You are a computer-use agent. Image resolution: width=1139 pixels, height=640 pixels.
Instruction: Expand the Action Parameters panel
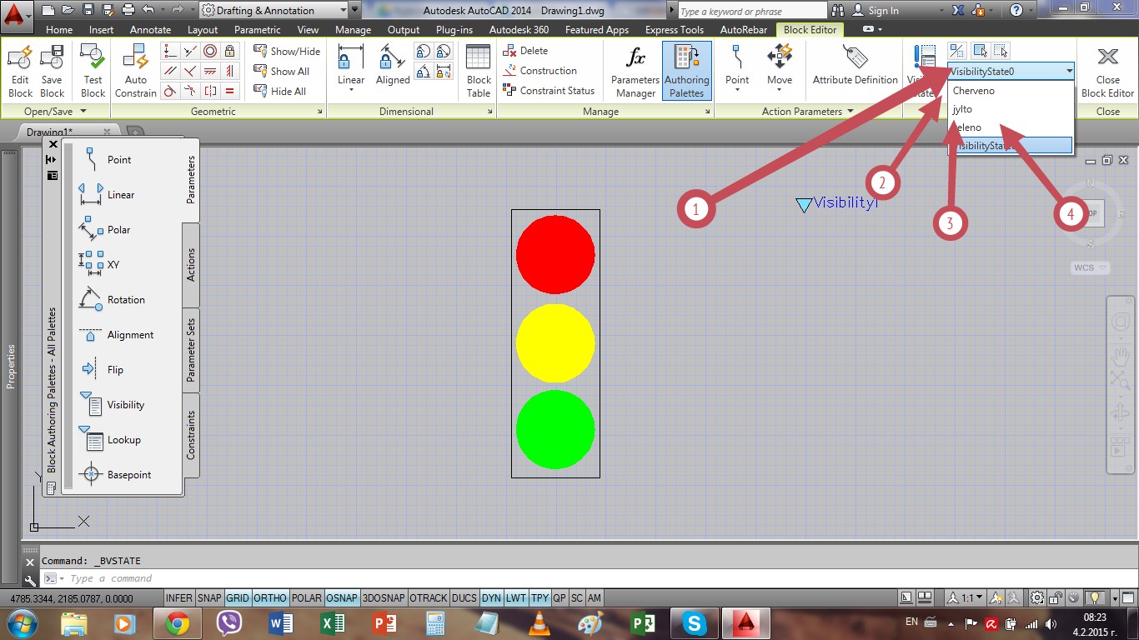tap(807, 111)
